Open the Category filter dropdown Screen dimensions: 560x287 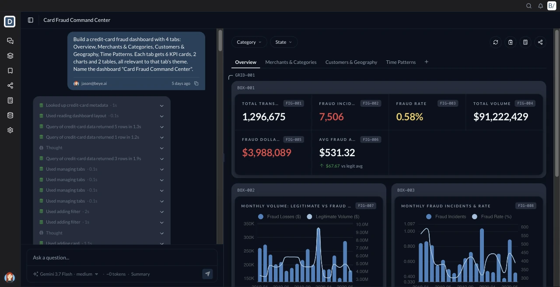click(249, 42)
